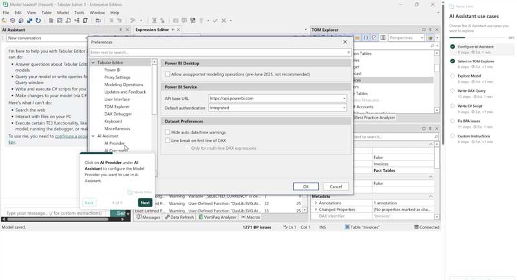
Task: Click the use cases progress bar
Action: 478,38
